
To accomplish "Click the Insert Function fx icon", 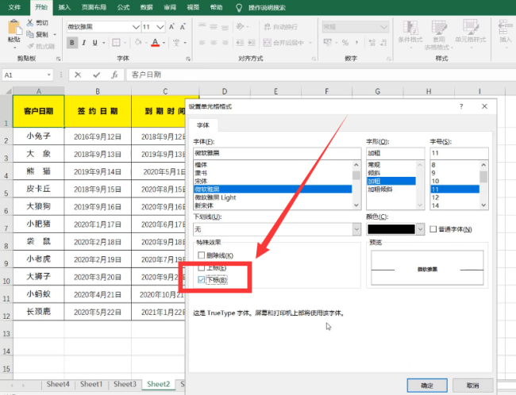I will [114, 75].
